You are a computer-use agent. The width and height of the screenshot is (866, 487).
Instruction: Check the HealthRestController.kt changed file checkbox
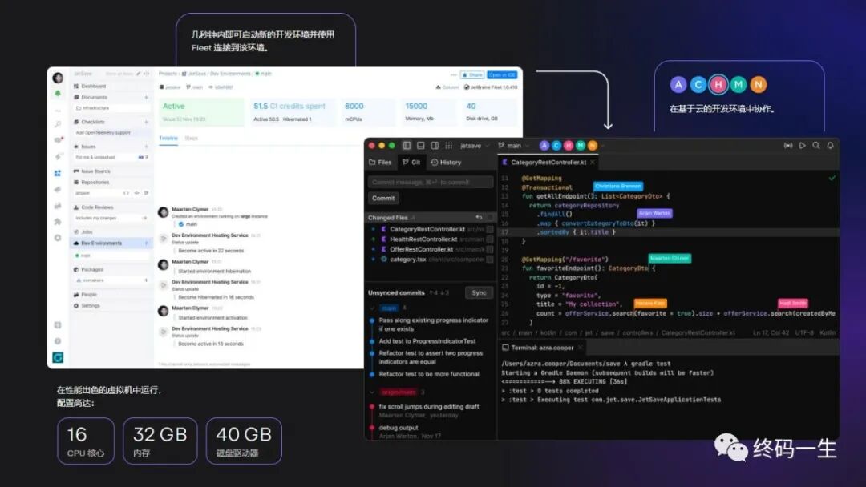point(490,239)
